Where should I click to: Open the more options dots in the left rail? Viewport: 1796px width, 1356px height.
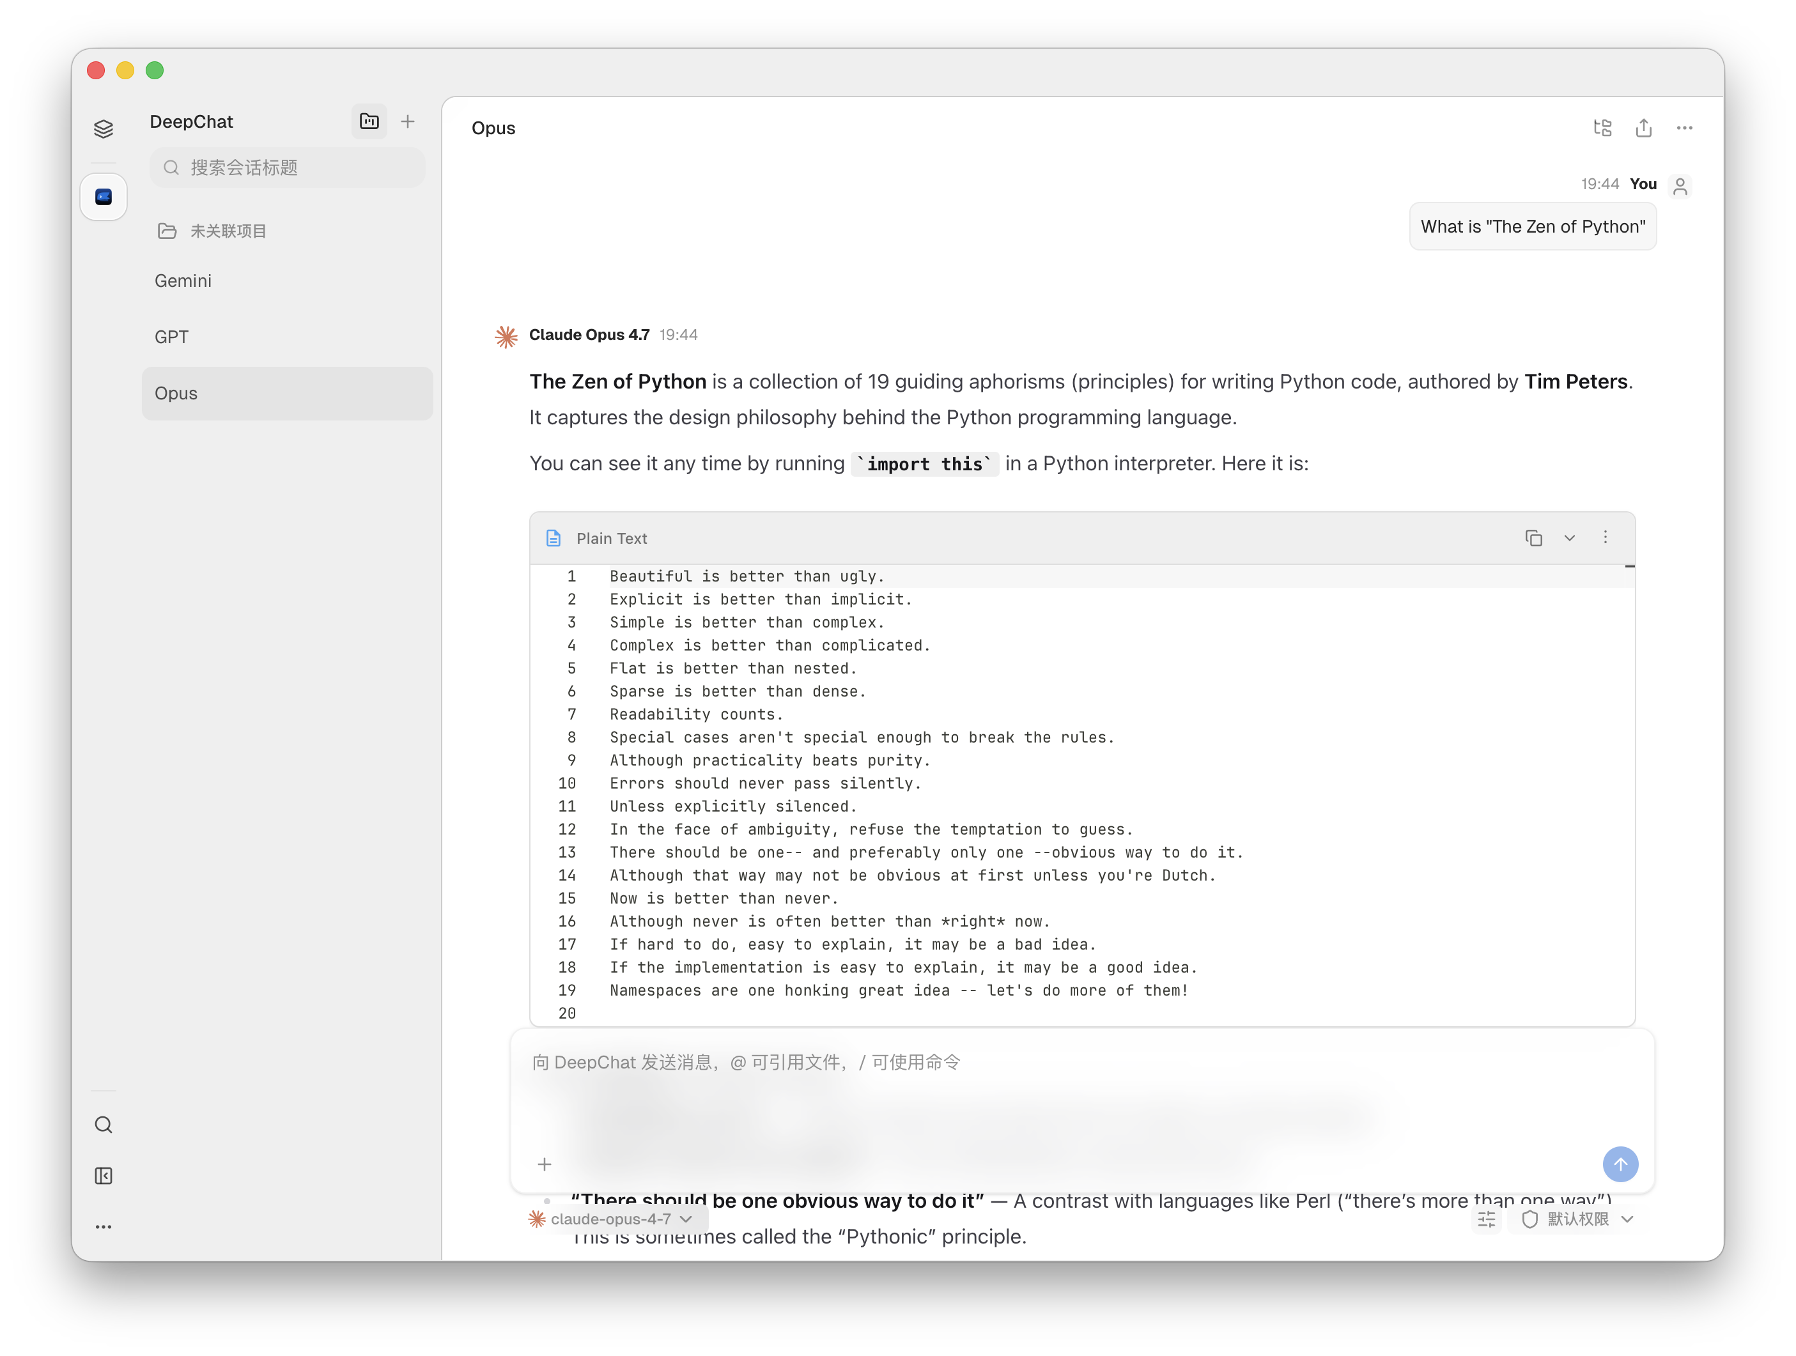103,1227
